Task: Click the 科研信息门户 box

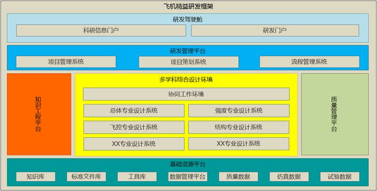Action: pos(101,31)
